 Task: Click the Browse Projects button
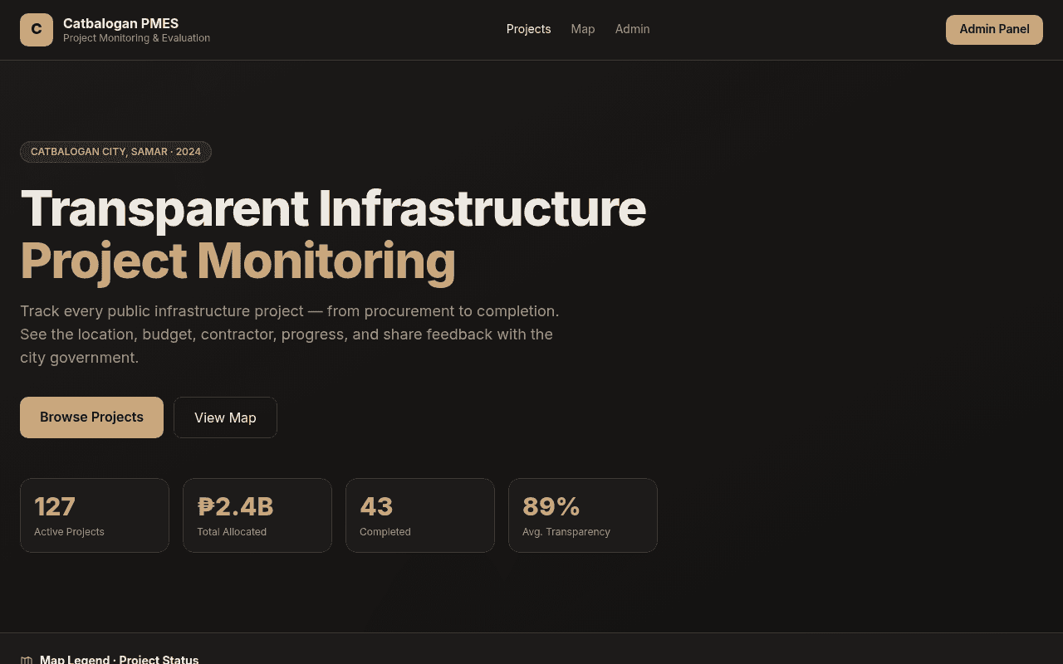click(91, 417)
